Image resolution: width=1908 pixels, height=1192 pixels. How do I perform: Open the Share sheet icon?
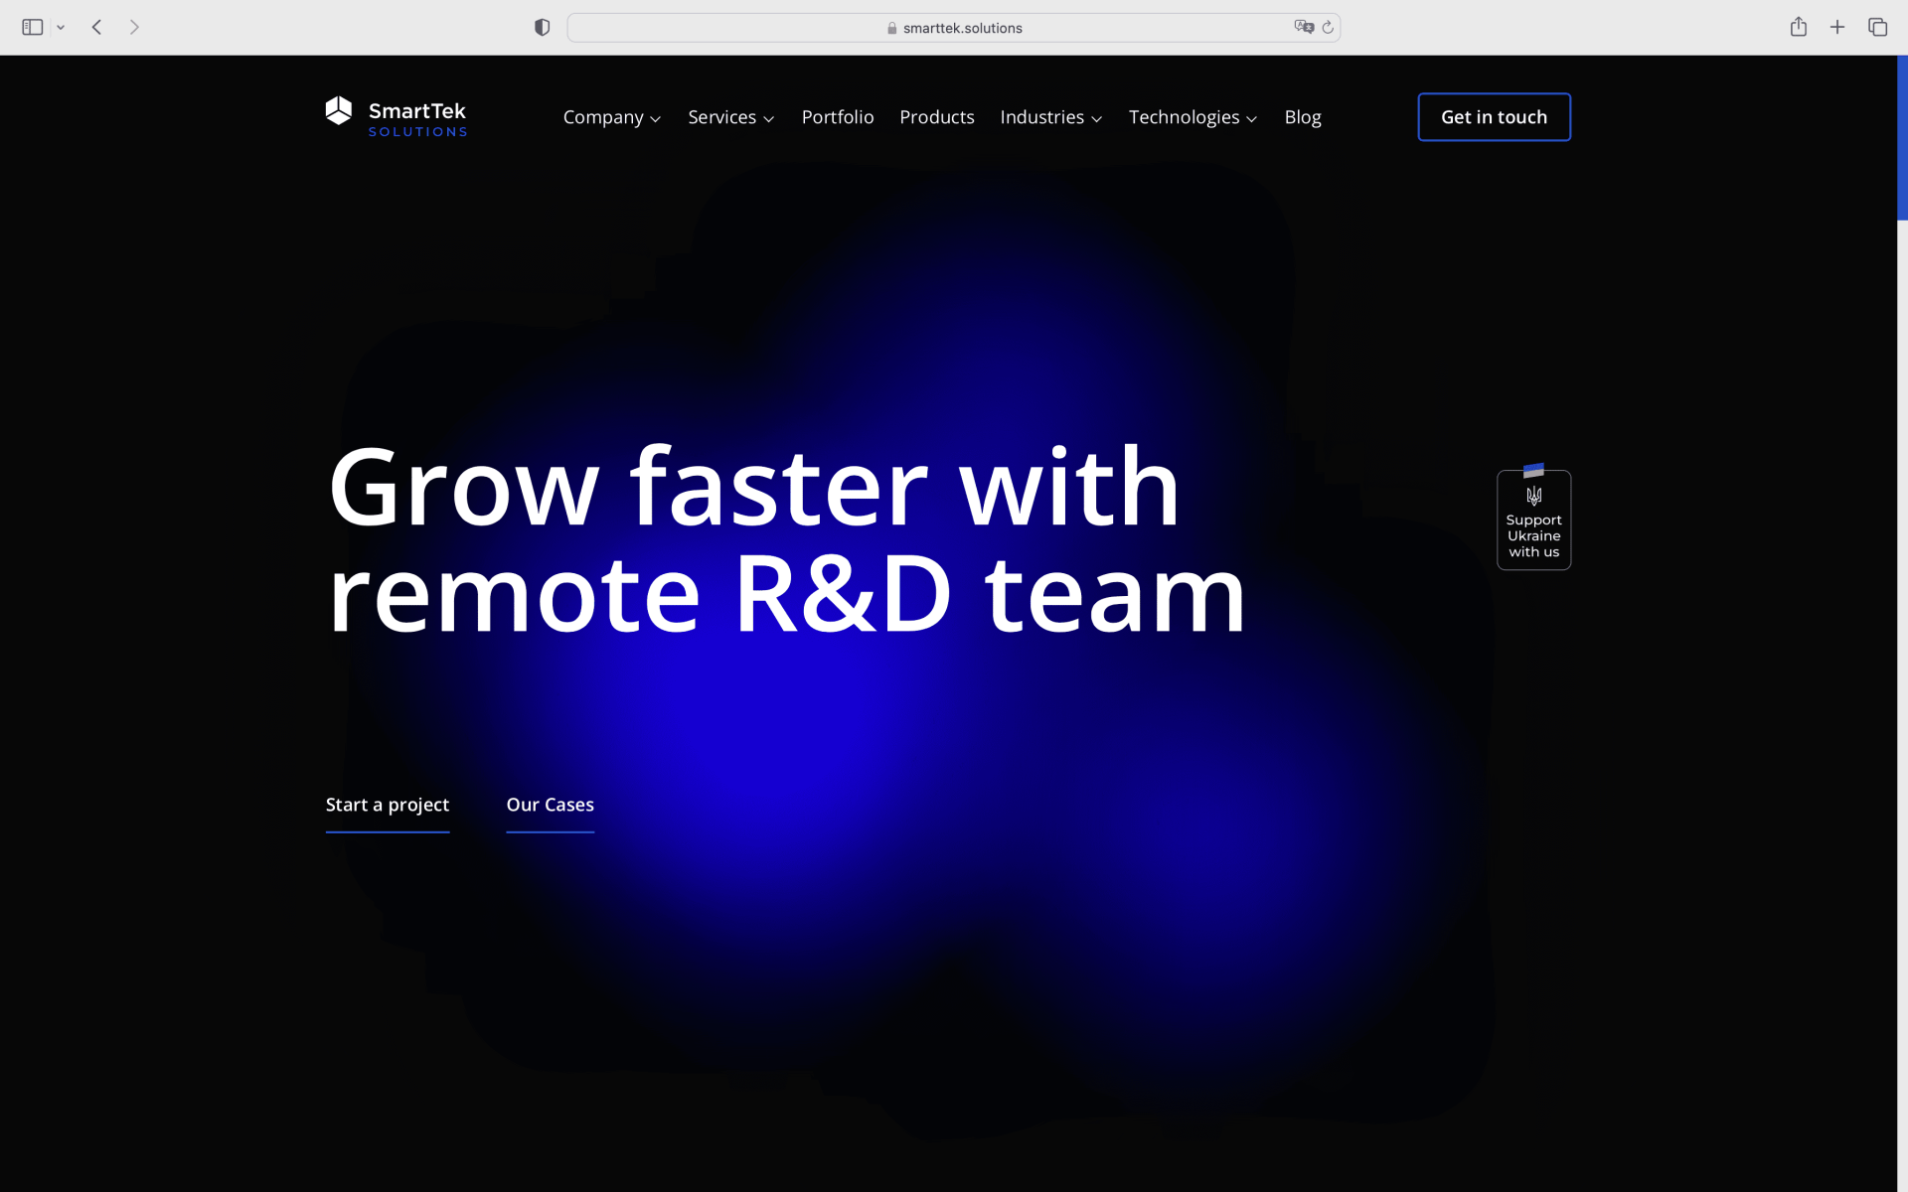click(x=1798, y=27)
